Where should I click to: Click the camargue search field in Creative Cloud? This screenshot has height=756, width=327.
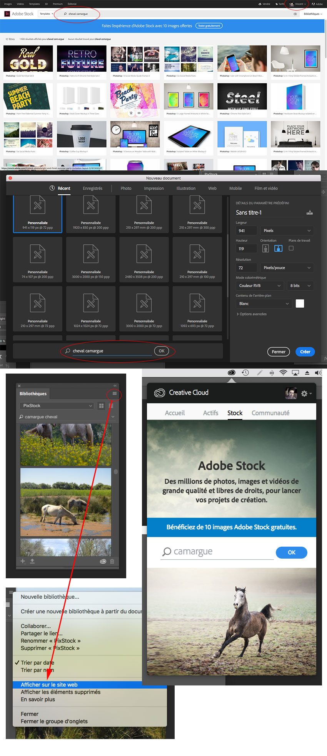tap(217, 552)
